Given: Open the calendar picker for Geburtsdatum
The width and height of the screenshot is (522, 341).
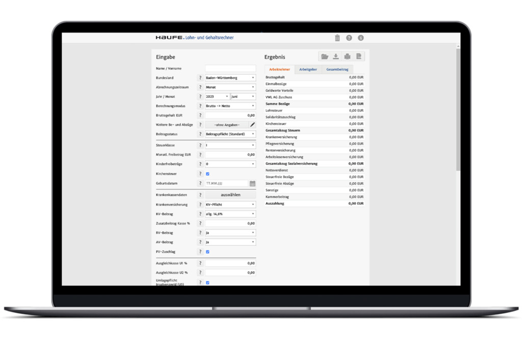Looking at the screenshot, I should (x=252, y=183).
